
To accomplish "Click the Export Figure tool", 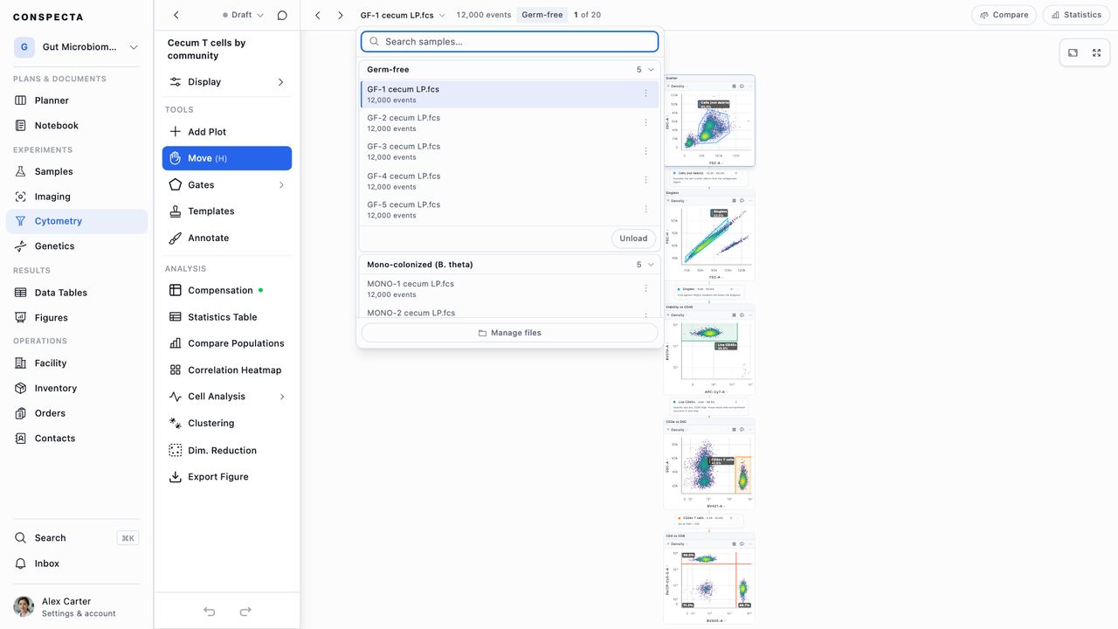I will (227, 477).
